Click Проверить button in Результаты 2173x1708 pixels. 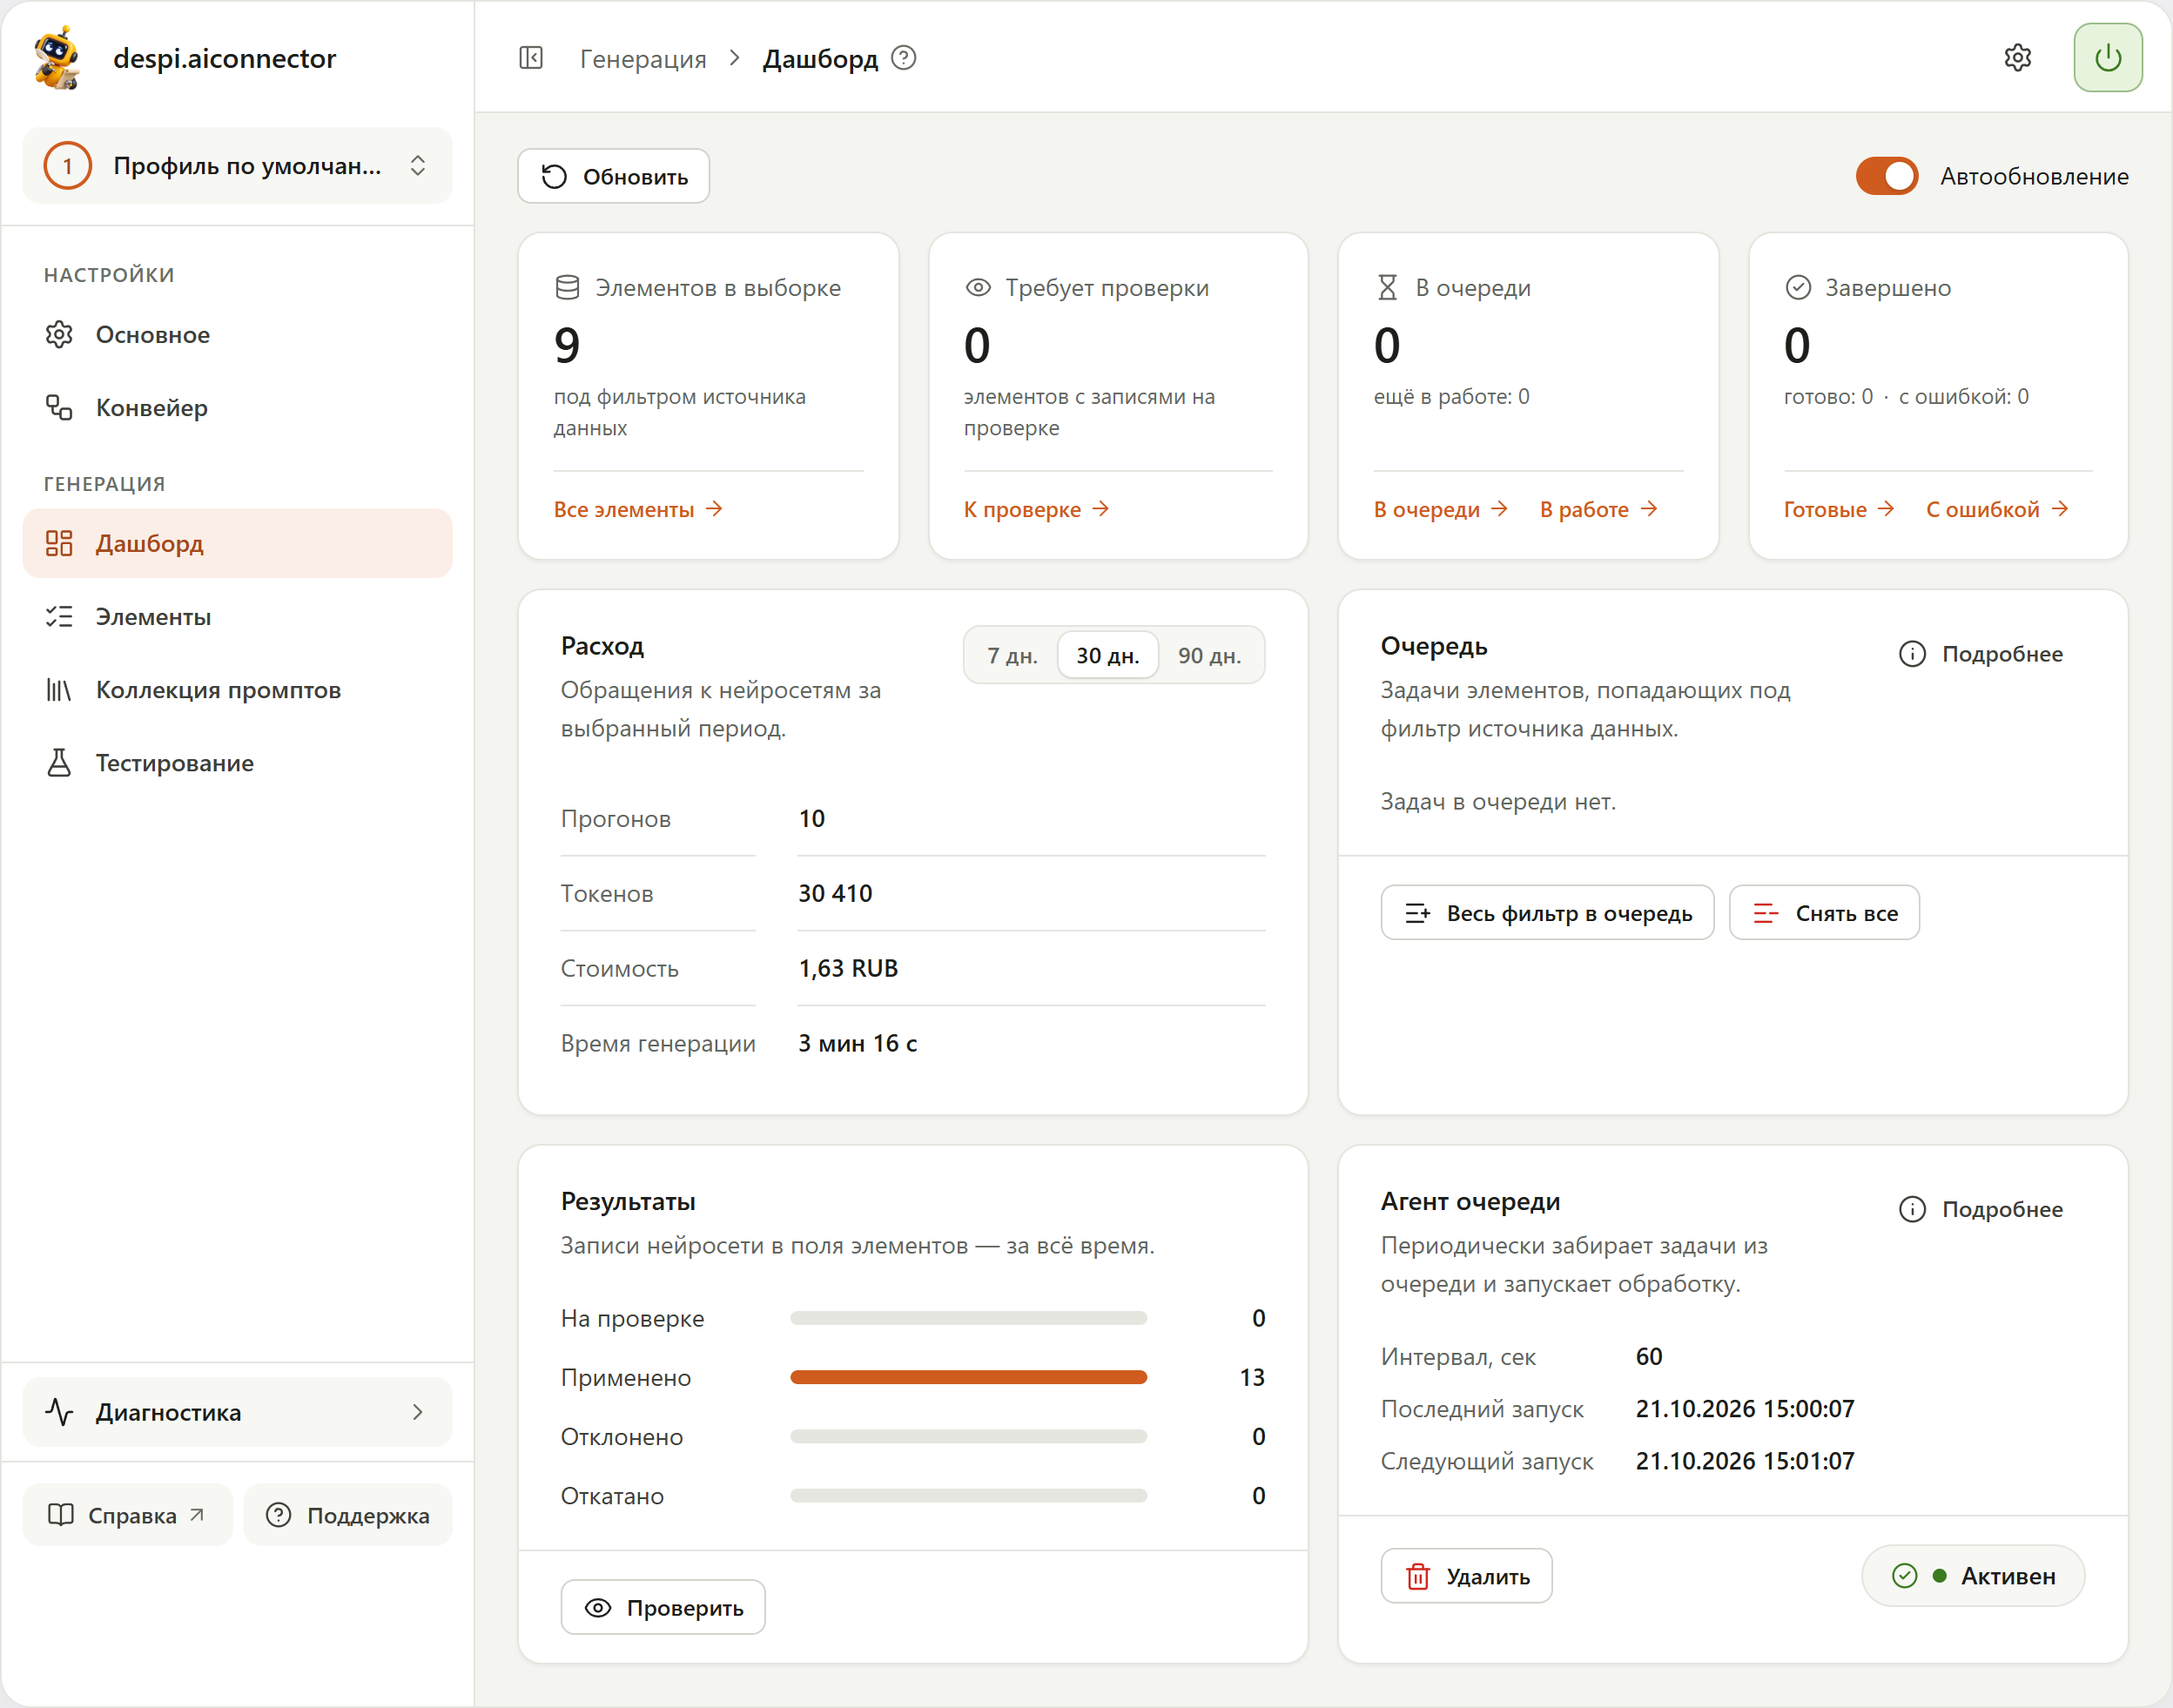coord(663,1608)
